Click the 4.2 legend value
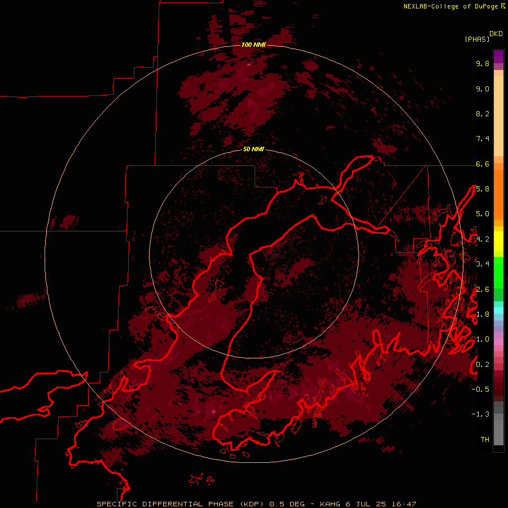The height and width of the screenshot is (508, 508). [x=483, y=239]
